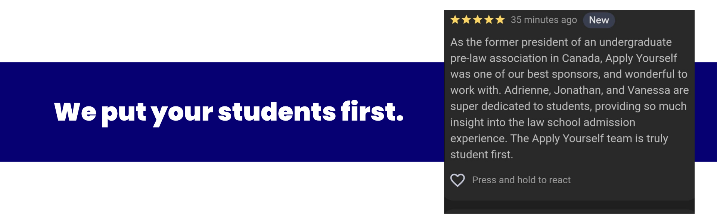Choose the fifth yellow rating star
Screen dimensions: 717x224
(500, 20)
